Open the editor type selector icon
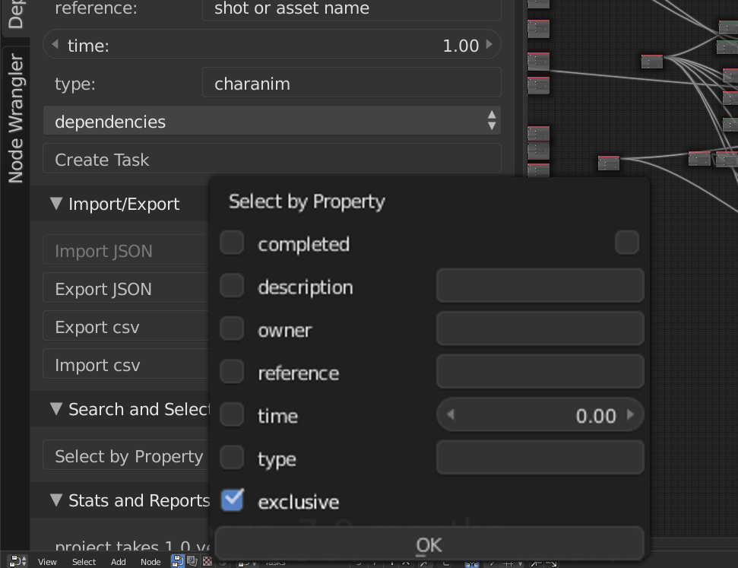 (x=17, y=561)
